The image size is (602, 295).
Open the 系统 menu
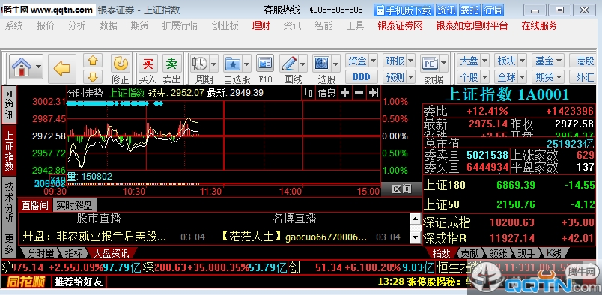(x=14, y=25)
